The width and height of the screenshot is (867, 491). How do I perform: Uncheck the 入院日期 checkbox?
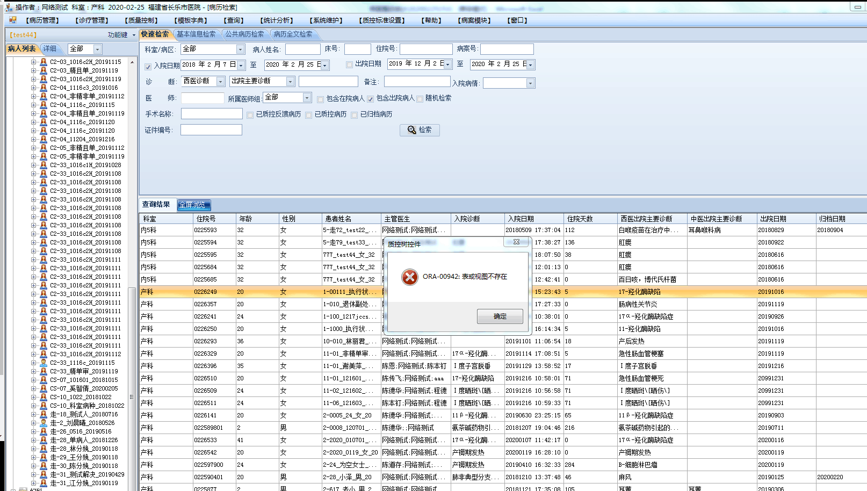pos(148,67)
